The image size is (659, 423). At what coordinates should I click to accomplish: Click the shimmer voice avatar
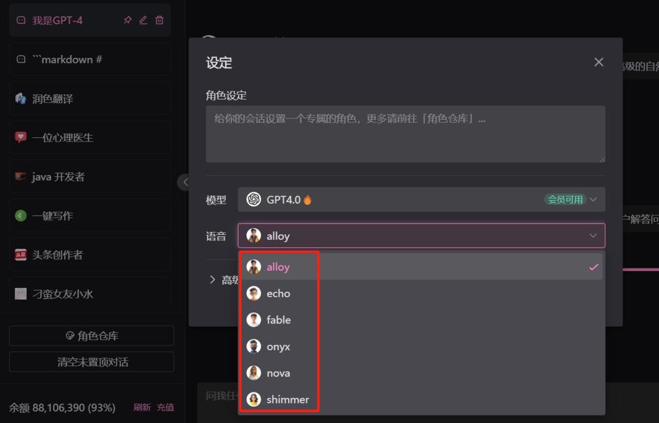(x=253, y=399)
